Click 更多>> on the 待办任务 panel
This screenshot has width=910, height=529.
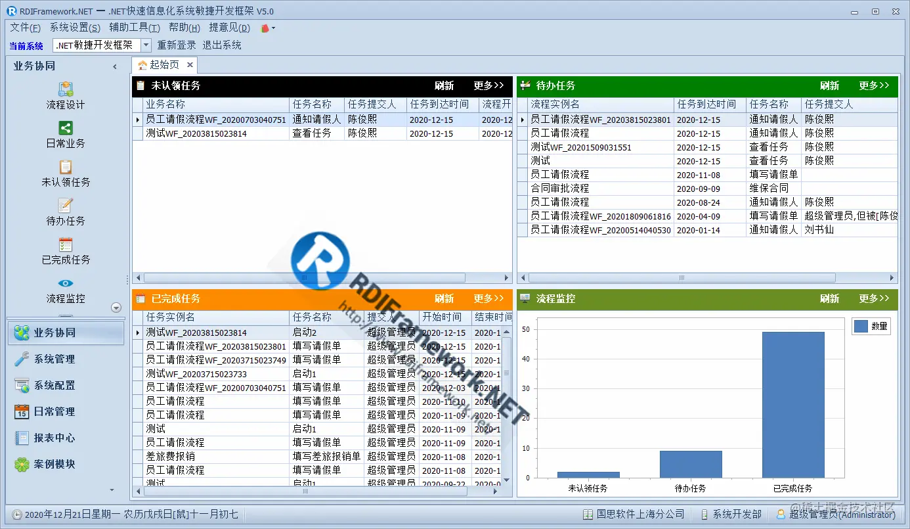click(x=873, y=86)
